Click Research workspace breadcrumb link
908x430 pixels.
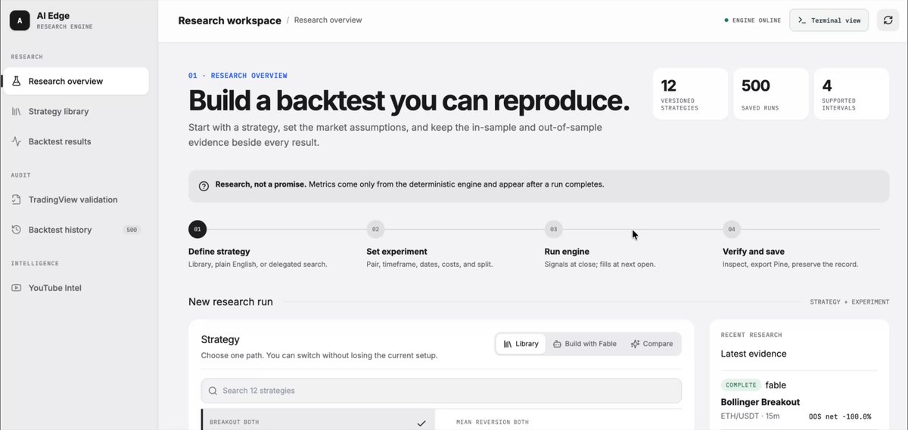pyautogui.click(x=229, y=20)
